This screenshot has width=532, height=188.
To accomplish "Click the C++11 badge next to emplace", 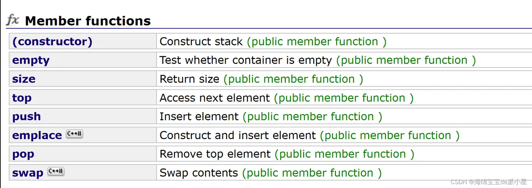I will [74, 134].
